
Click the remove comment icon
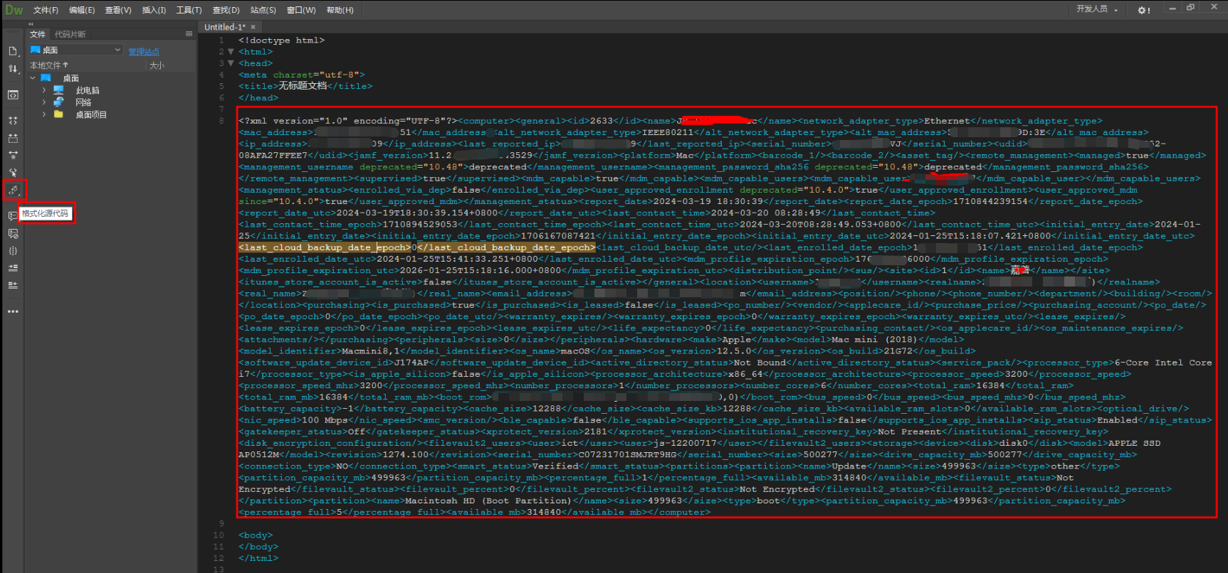(x=13, y=233)
